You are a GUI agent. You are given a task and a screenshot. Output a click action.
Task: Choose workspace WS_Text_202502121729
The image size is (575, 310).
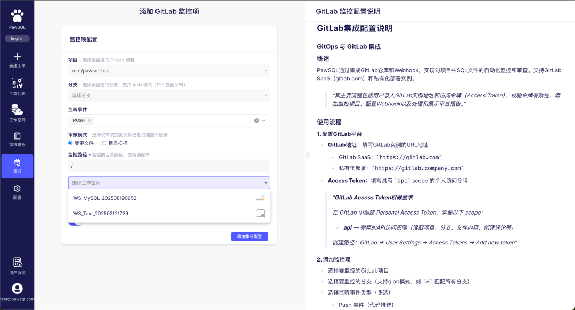169,214
